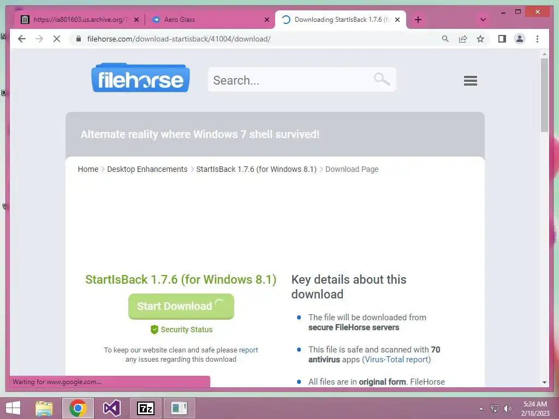The width and height of the screenshot is (559, 419).
Task: Open the FileHorse hamburger menu
Action: pos(470,81)
